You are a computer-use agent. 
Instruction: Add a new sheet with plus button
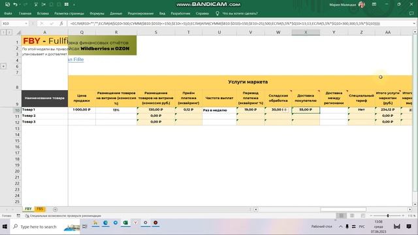click(x=55, y=210)
